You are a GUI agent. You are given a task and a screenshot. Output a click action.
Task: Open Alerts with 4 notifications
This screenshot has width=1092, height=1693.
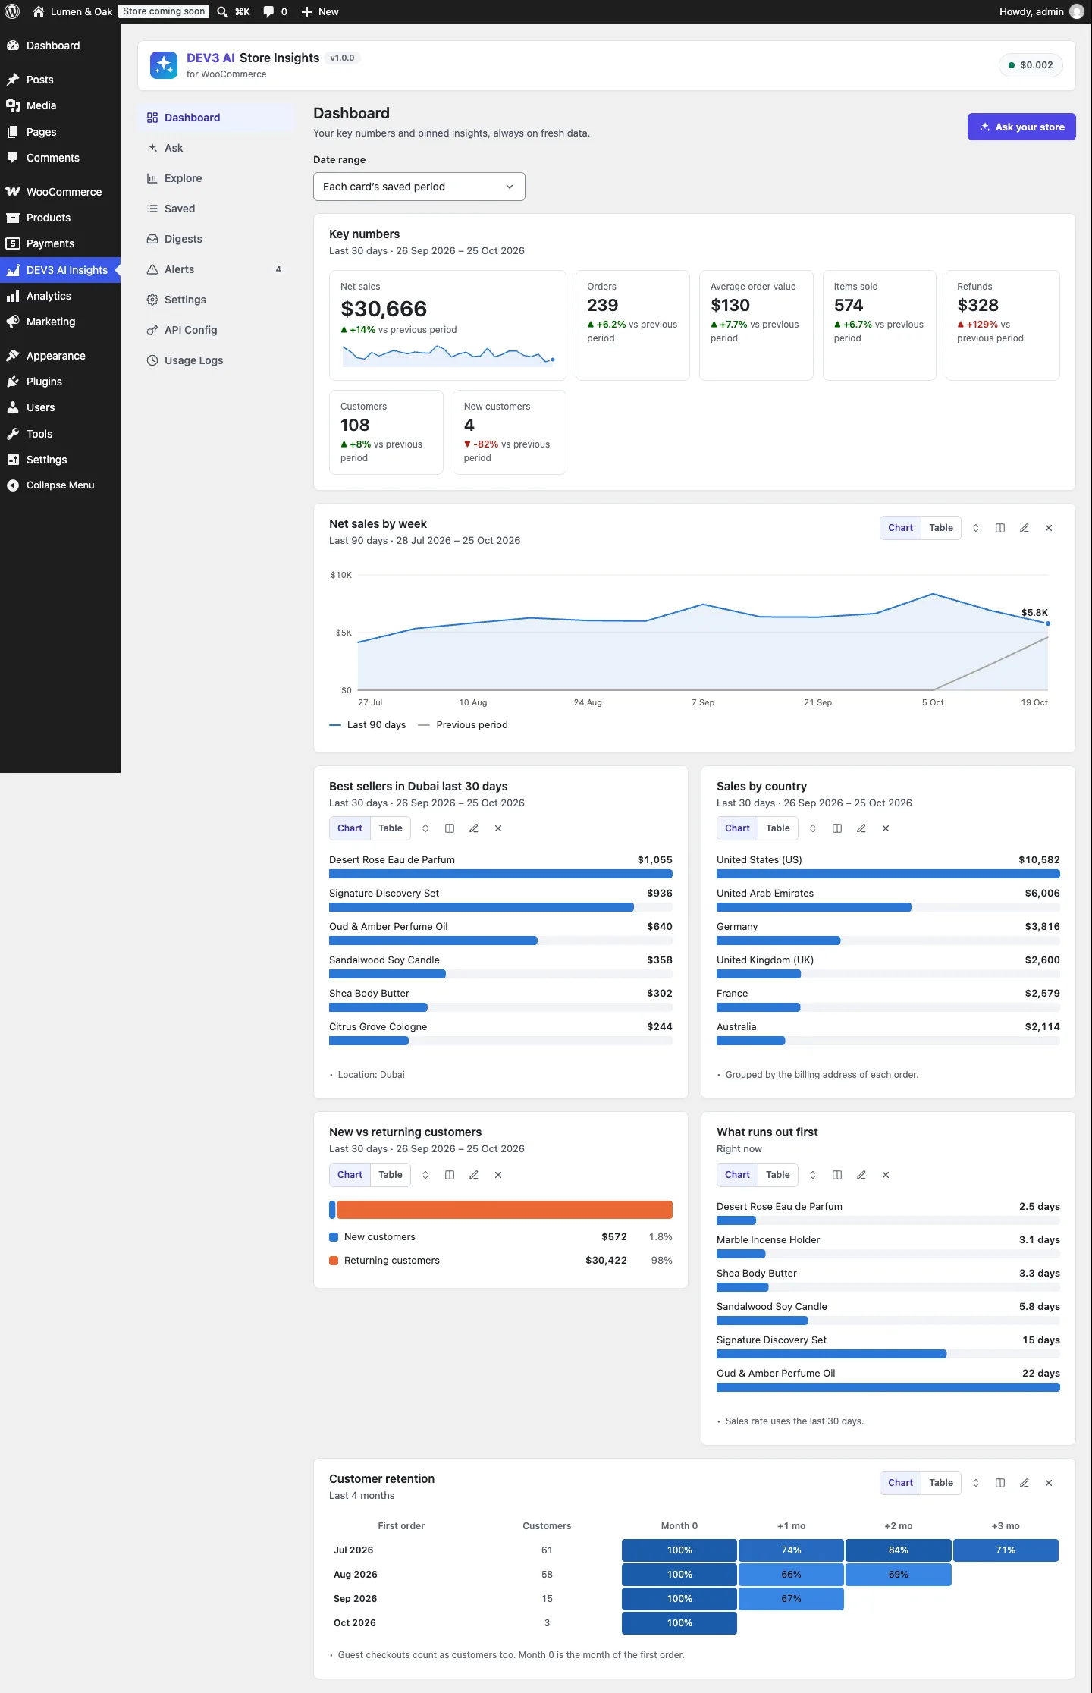tap(216, 269)
